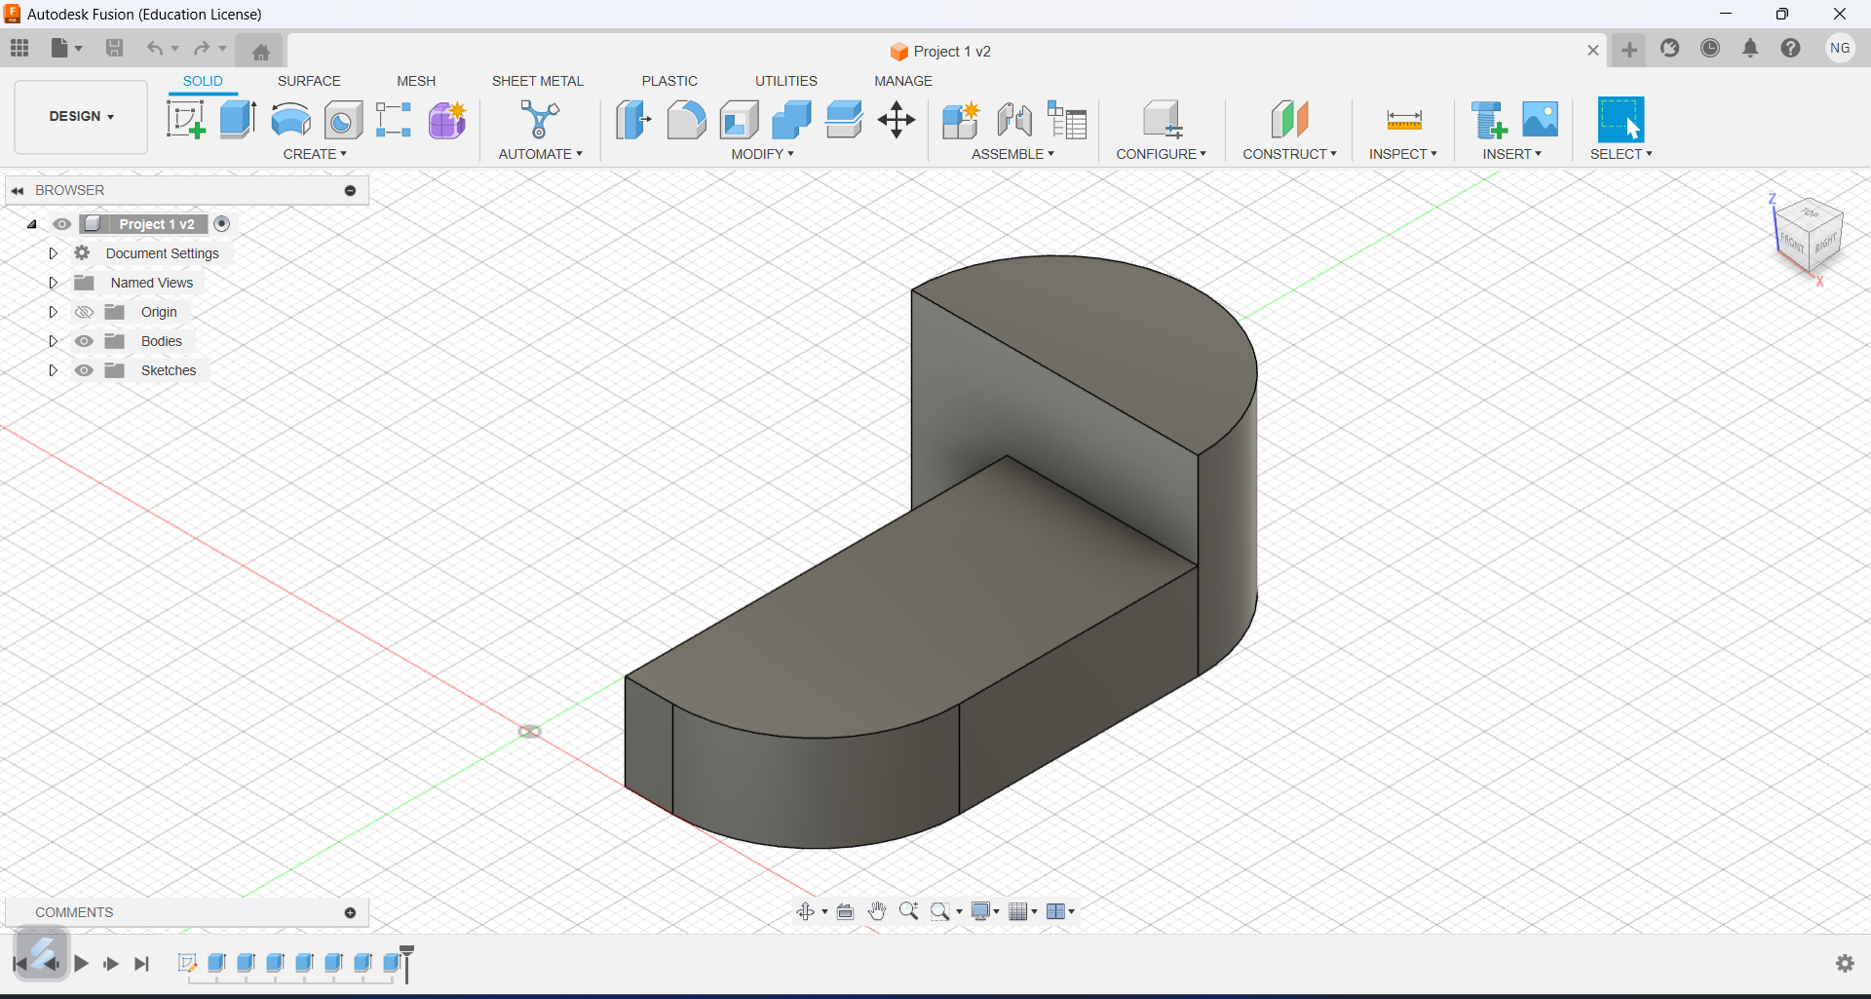Select the Move/Copy tool
The image size is (1871, 999).
(897, 120)
